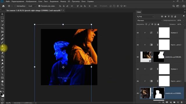Select the Paint Bucket tool
Screen dimensions: 186x104
[2, 57]
